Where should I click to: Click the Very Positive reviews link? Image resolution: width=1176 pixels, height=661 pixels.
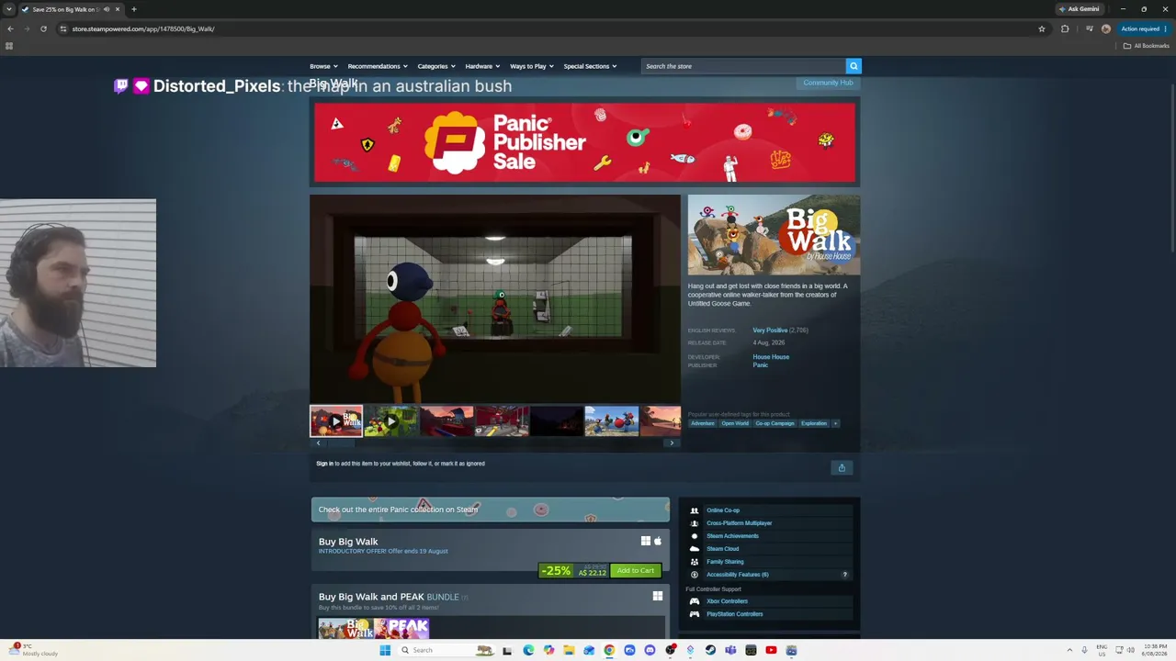(770, 330)
